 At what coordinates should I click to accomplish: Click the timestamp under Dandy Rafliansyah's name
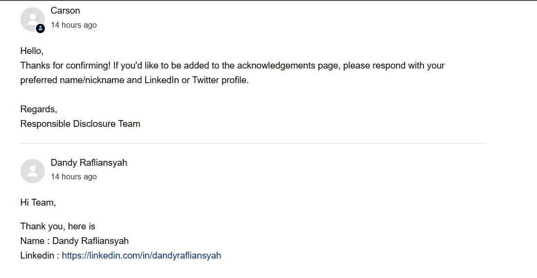tap(74, 177)
